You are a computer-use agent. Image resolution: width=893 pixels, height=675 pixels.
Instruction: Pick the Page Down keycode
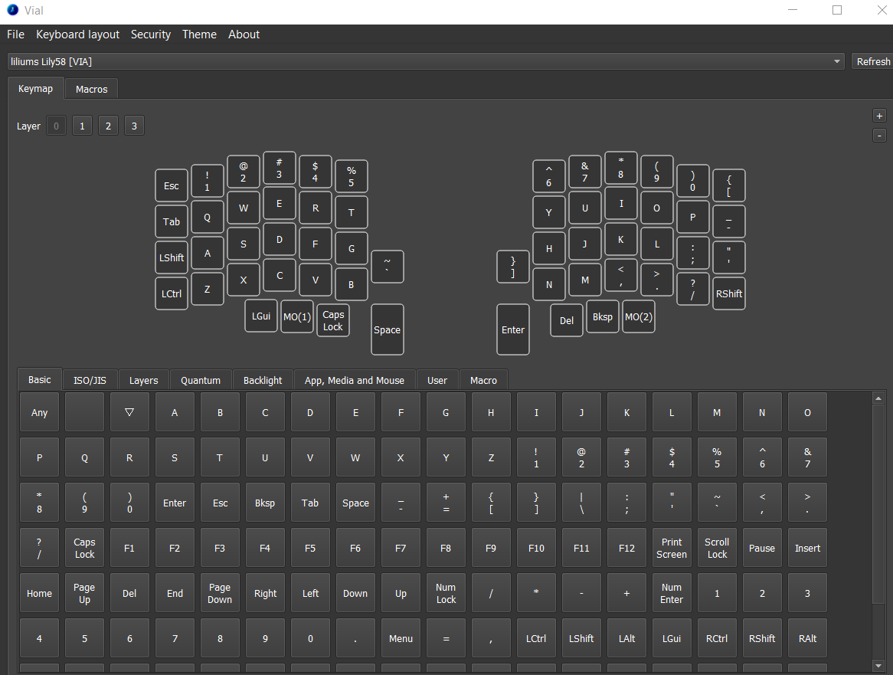pos(220,593)
